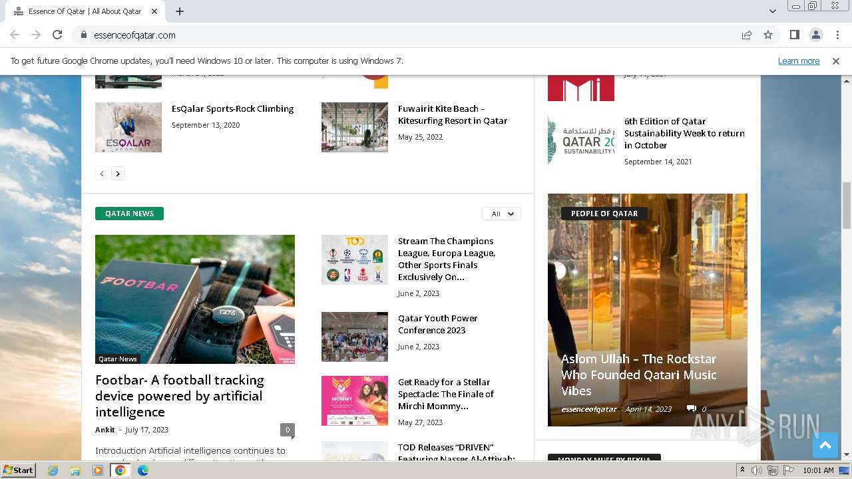Open network tray icon
852x479 pixels.
773,470
